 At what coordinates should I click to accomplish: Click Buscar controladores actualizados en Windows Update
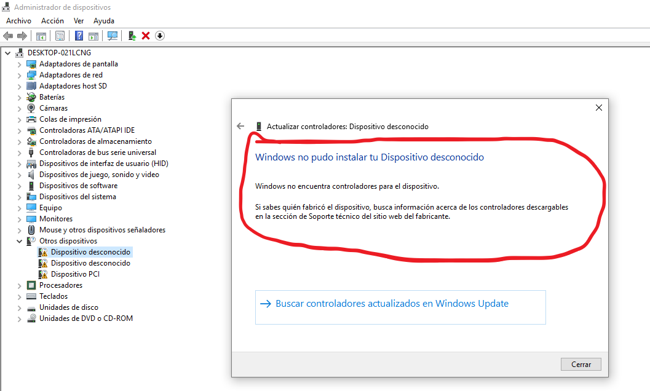(400, 307)
